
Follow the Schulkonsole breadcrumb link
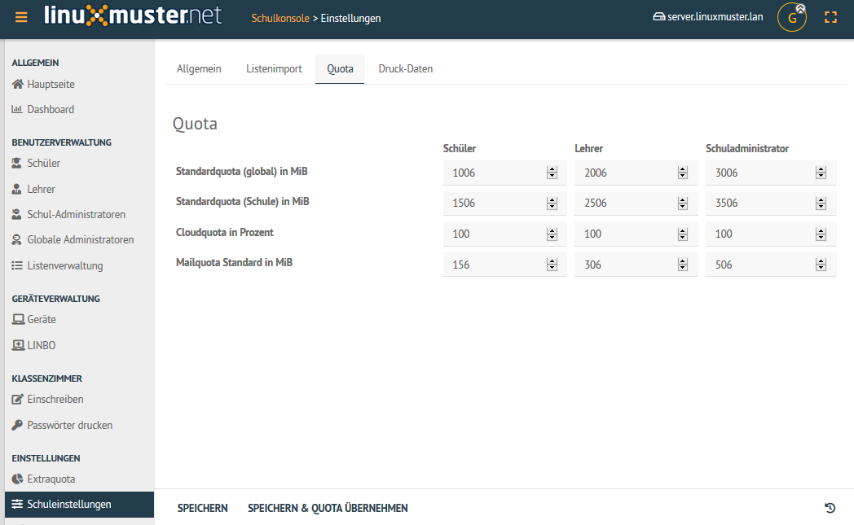coord(280,18)
